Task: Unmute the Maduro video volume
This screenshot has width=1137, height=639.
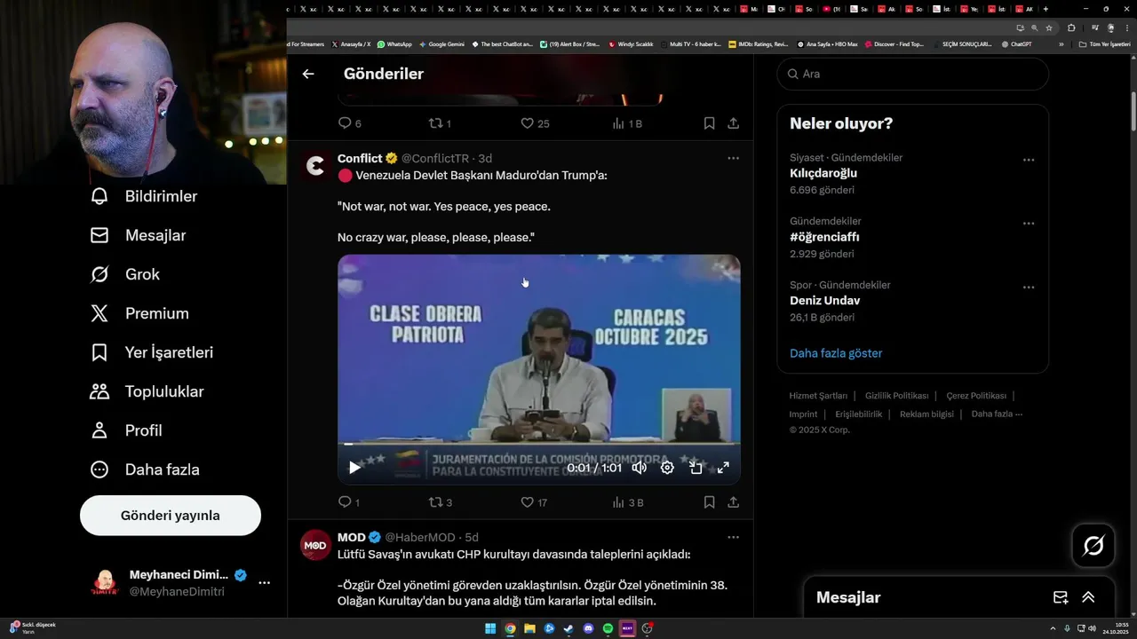Action: tap(639, 468)
